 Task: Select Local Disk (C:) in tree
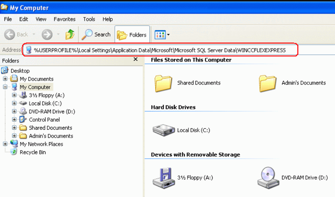coord(45,103)
